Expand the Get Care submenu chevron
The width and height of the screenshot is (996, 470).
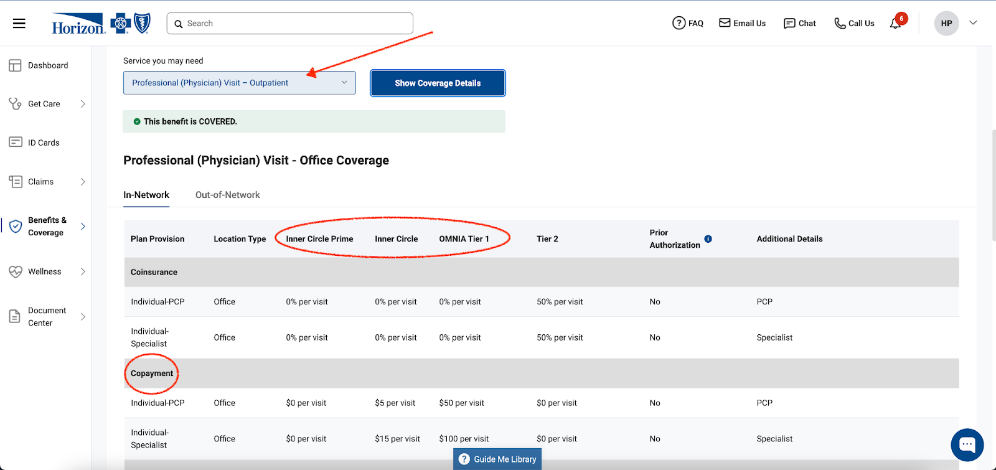coord(83,104)
